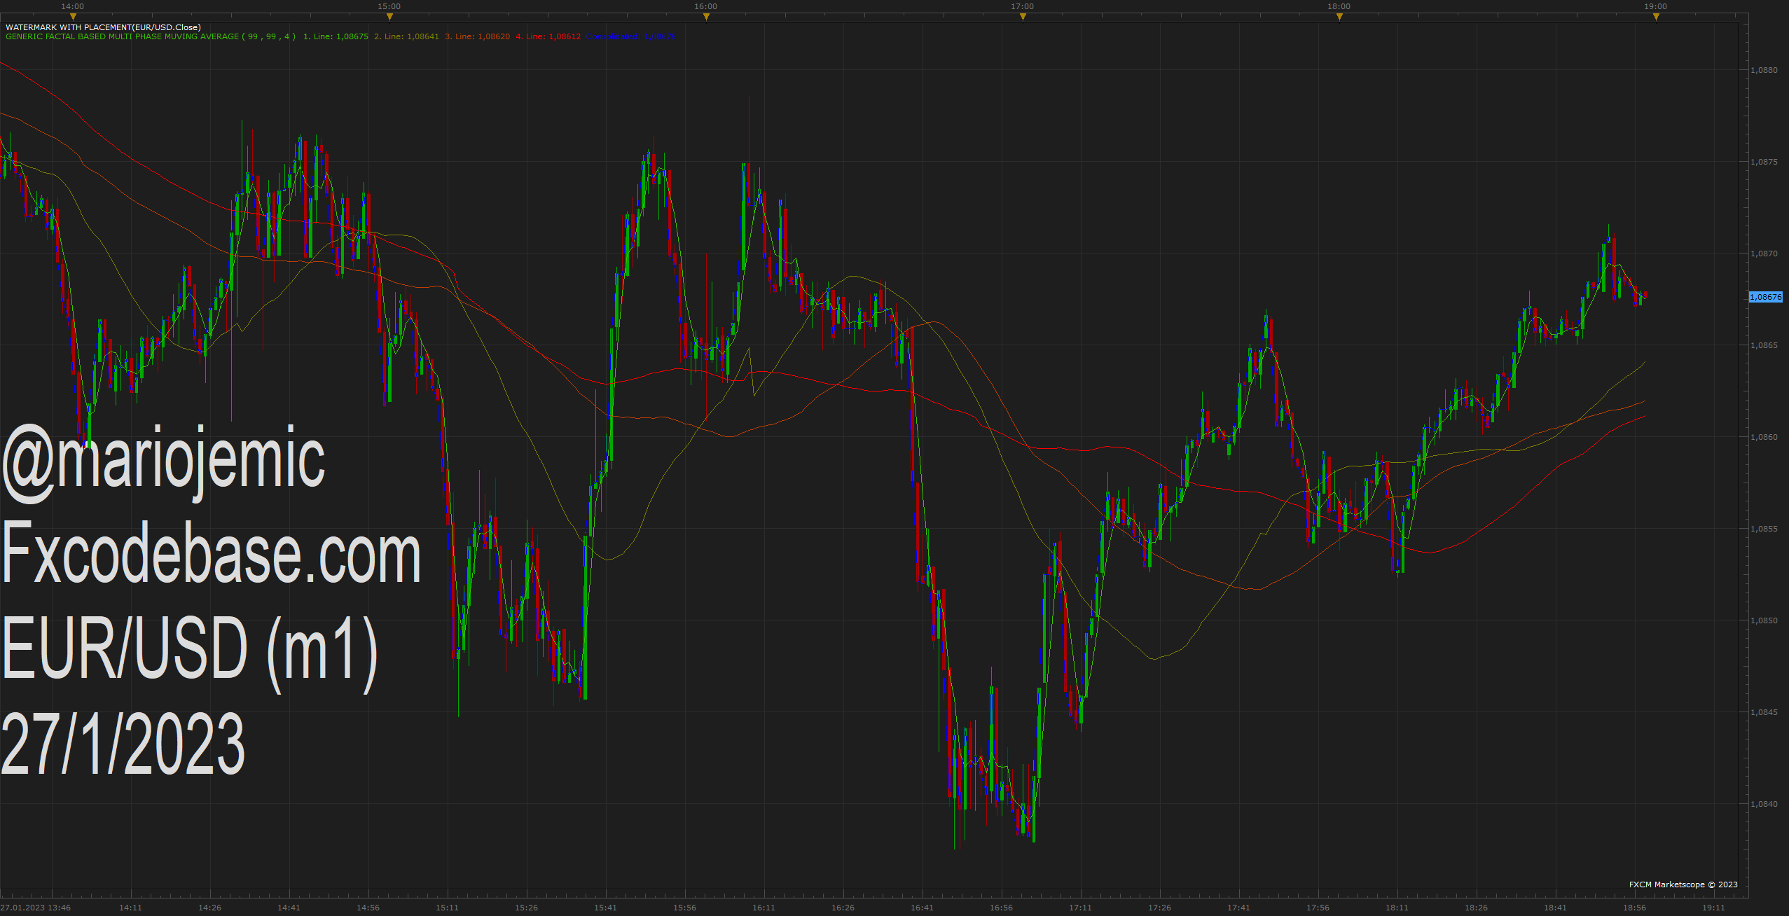Viewport: 1789px width, 916px height.
Task: Click the 19:00 hour marker triangle
Action: click(1656, 17)
